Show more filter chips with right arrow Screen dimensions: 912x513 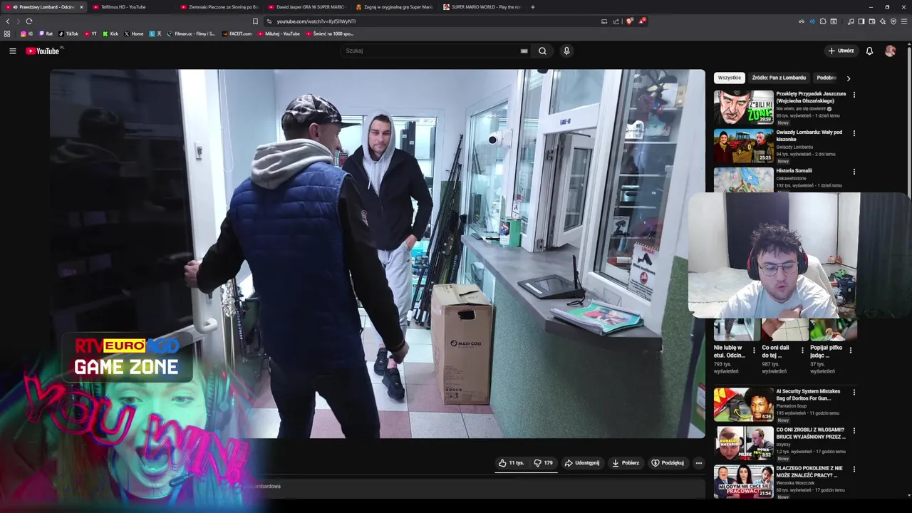coord(848,78)
